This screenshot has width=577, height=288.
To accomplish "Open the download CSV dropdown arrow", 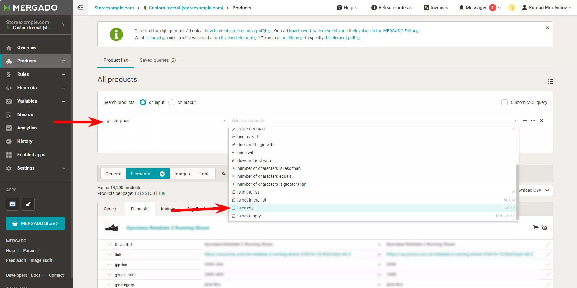I will [547, 191].
